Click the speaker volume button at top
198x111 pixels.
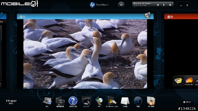121,5
